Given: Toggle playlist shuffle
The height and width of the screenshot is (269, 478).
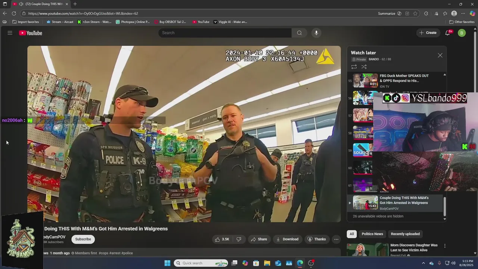Looking at the screenshot, I should click(364, 67).
